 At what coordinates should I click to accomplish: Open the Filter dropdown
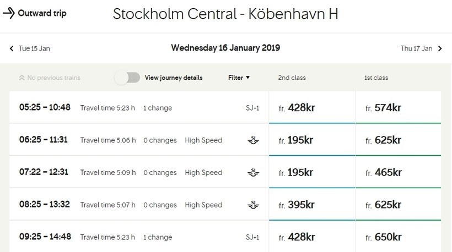coord(239,78)
